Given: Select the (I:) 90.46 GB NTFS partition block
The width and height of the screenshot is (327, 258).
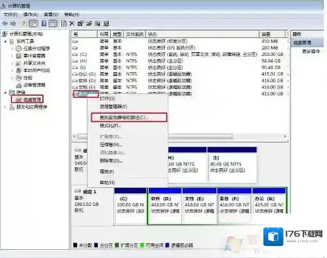Looking at the screenshot, I should coord(232,164).
